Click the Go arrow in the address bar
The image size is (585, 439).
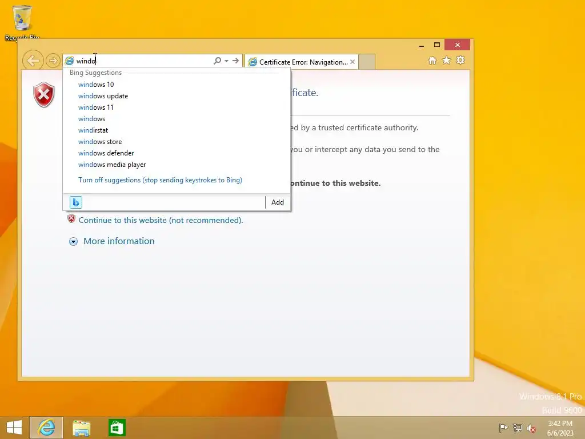tap(235, 61)
